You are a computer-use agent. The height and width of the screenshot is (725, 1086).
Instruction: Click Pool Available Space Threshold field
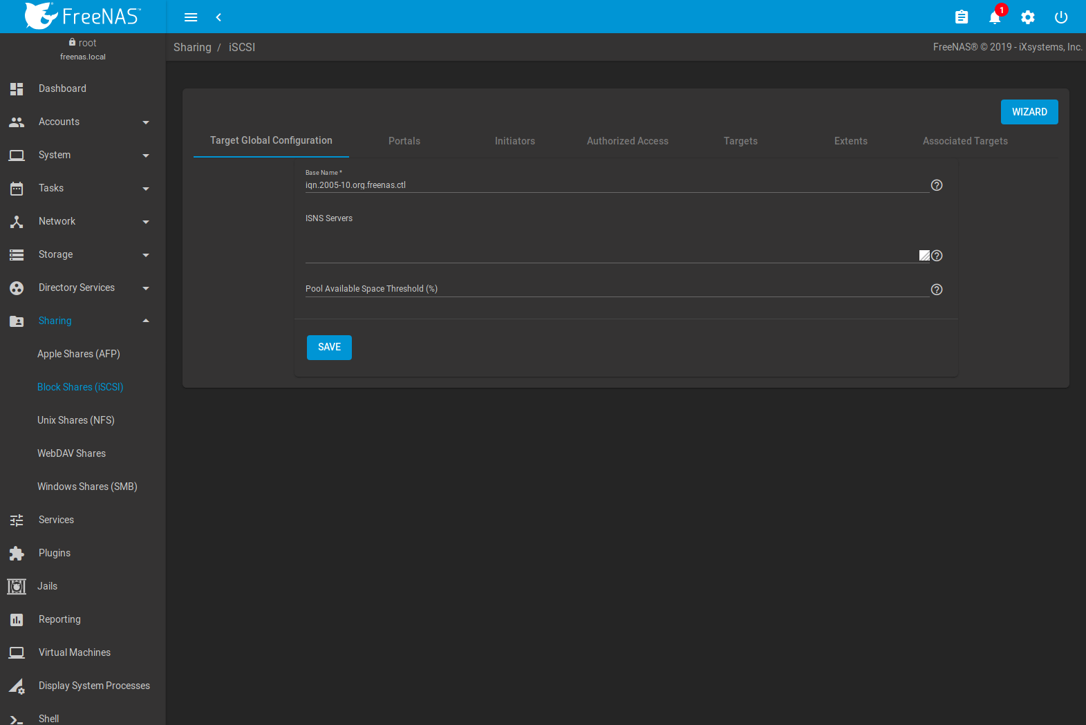(x=617, y=290)
